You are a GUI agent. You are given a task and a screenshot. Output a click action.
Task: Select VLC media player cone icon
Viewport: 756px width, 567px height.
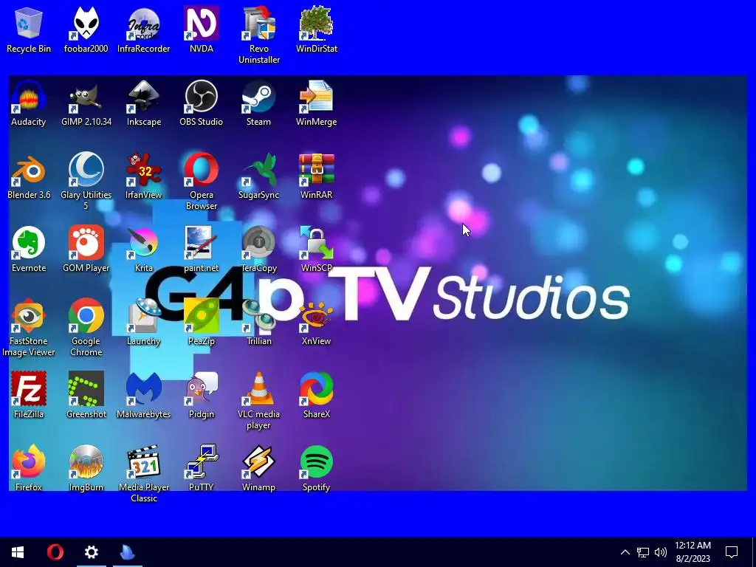pyautogui.click(x=259, y=401)
